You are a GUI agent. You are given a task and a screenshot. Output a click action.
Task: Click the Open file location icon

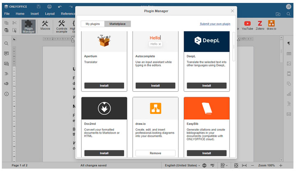tap(278, 14)
